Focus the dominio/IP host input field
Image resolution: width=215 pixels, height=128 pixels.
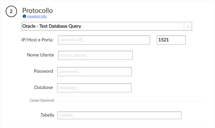(x=104, y=40)
